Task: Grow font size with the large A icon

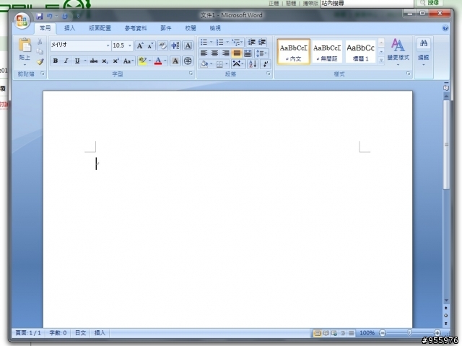Action: pyautogui.click(x=139, y=45)
